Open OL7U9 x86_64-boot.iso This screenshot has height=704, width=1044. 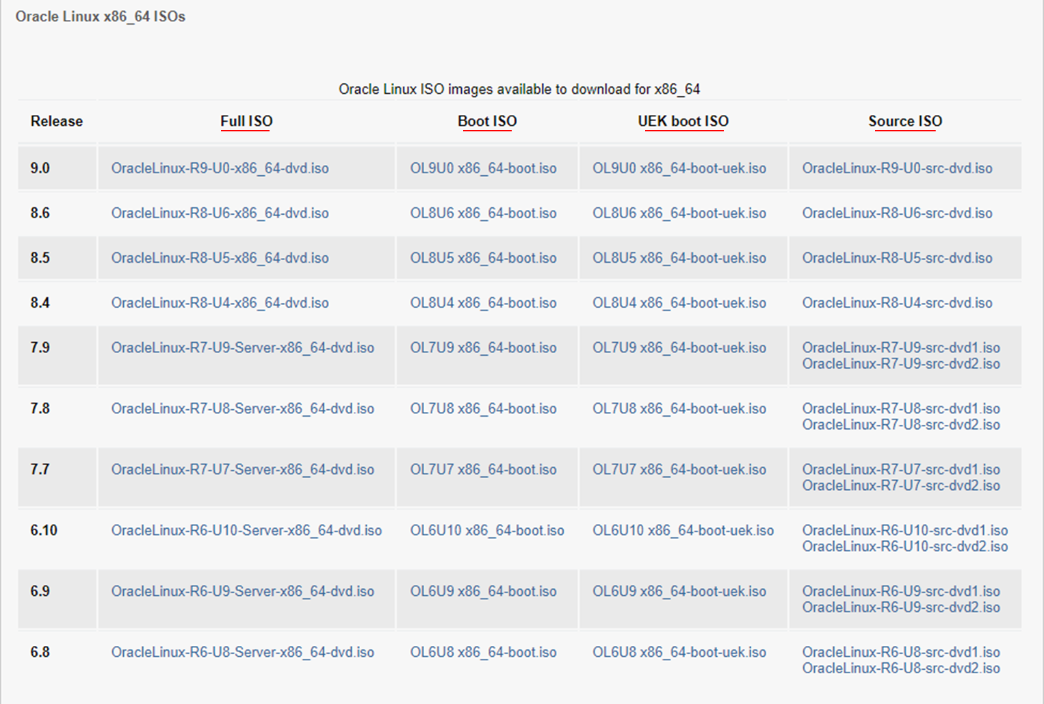pos(484,348)
